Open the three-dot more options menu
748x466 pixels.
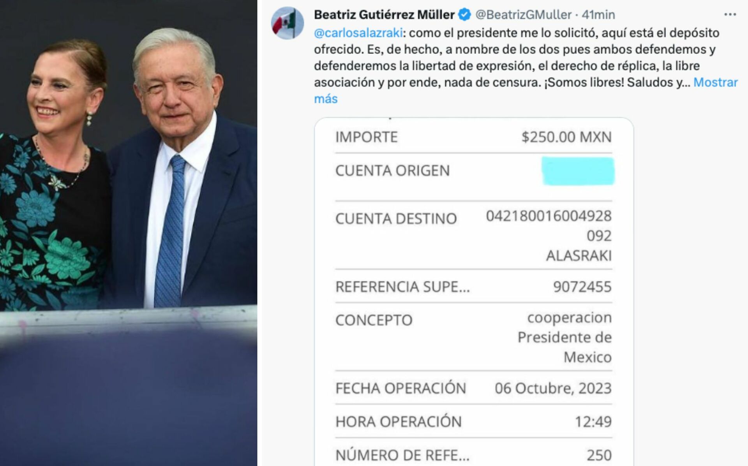click(730, 14)
